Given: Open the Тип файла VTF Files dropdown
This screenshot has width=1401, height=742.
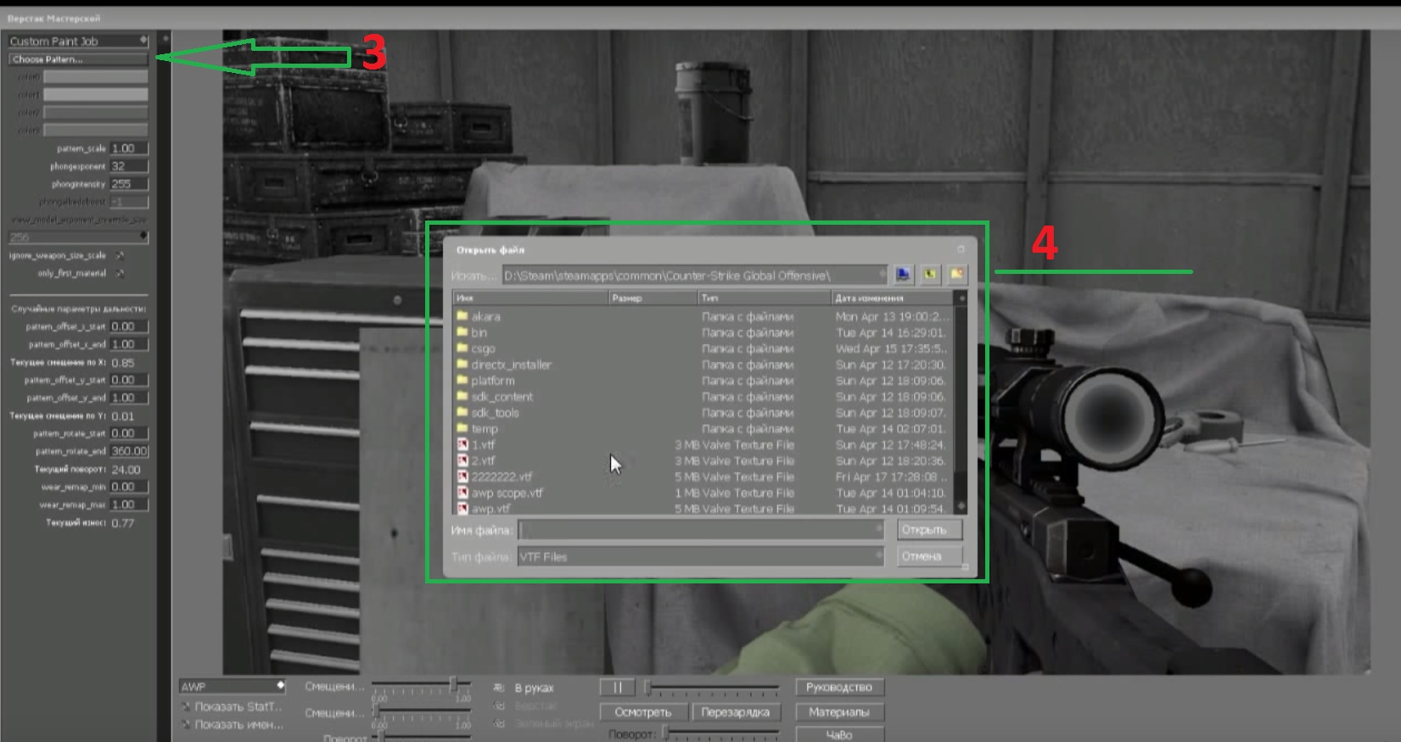Looking at the screenshot, I should tap(701, 556).
